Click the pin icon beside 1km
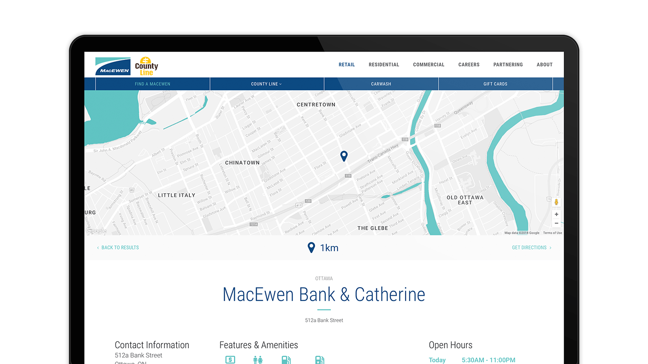Screen dimensions: 648x364 coord(311,248)
